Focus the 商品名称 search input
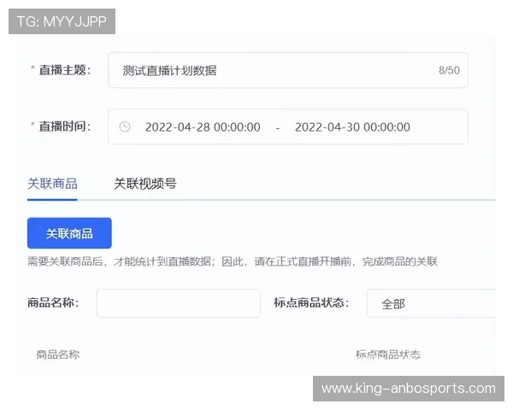The height and width of the screenshot is (410, 513). pos(179,303)
